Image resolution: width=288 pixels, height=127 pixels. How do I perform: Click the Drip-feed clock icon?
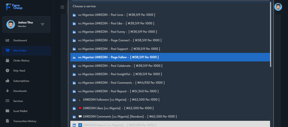[x=7, y=71]
